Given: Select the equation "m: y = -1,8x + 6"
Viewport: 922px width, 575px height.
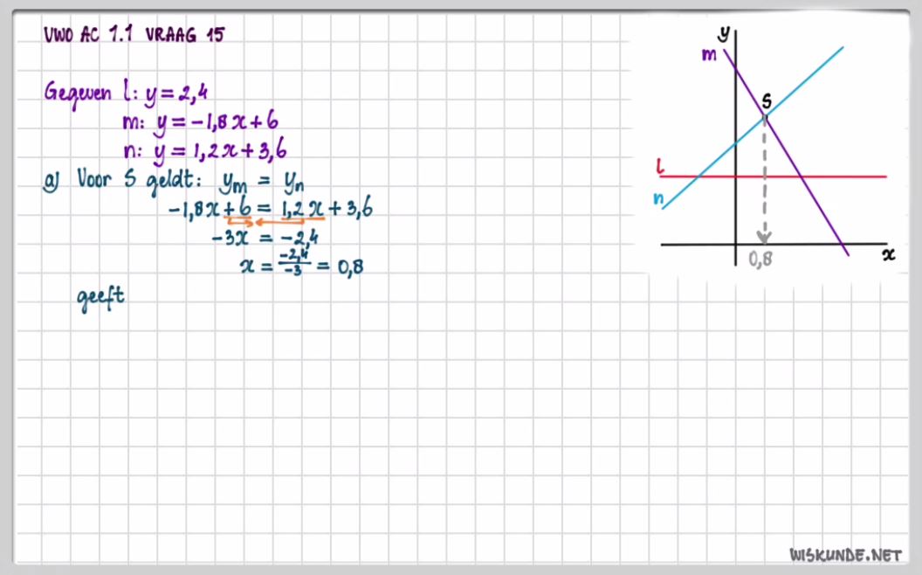Looking at the screenshot, I should [202, 122].
